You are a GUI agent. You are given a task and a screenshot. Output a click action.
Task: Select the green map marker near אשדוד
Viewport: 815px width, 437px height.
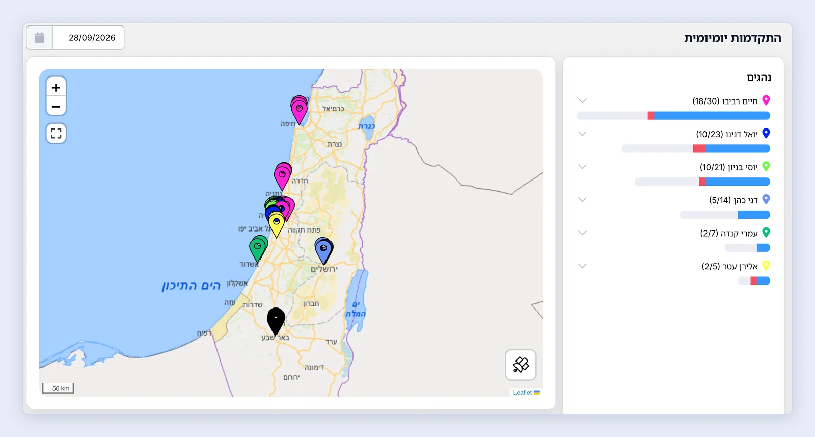(258, 250)
